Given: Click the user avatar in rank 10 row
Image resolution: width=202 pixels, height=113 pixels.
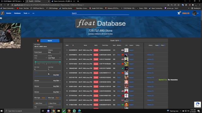Looking at the screenshot, I should click(x=126, y=91).
